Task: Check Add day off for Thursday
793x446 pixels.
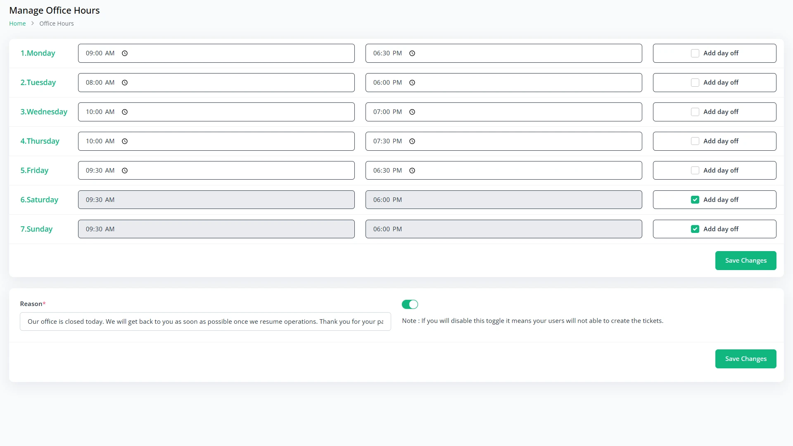Action: (x=695, y=141)
